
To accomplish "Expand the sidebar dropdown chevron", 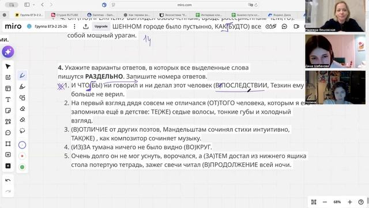I will point(34,5).
